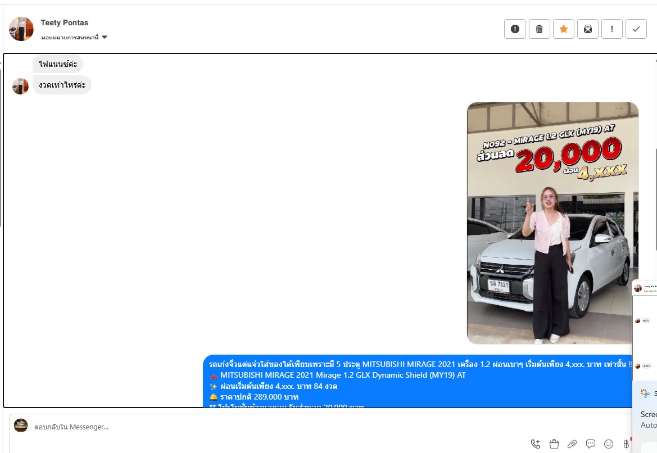Mark conversation as priority exclamation icon

click(x=611, y=29)
